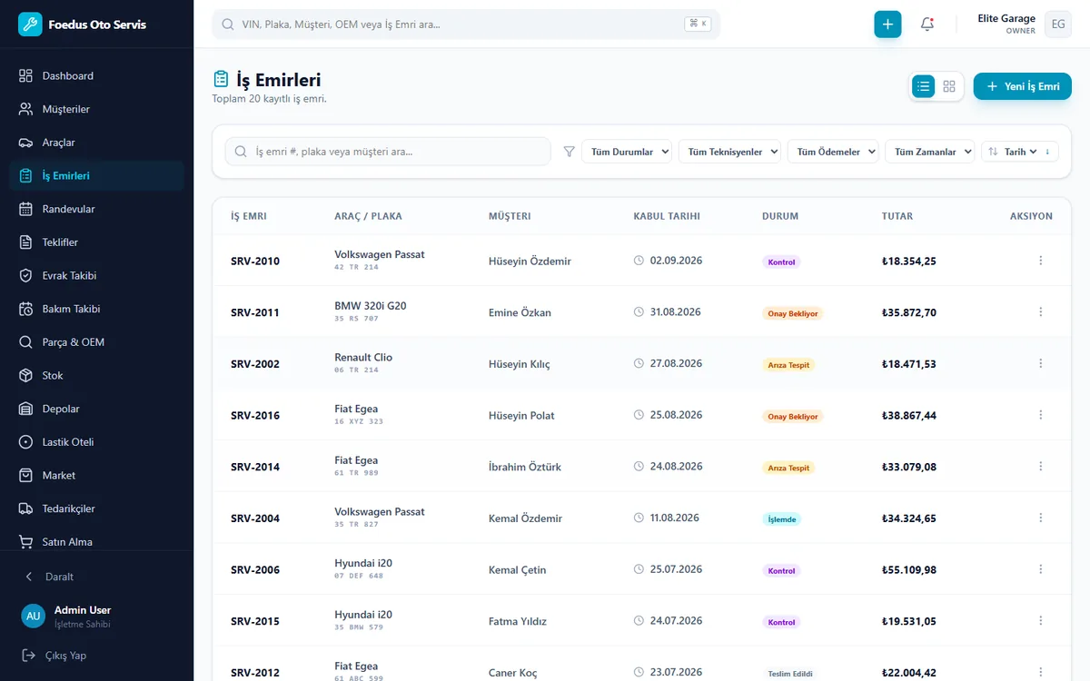Image resolution: width=1090 pixels, height=681 pixels.
Task: Click customer name Emine Özkan
Action: pos(520,312)
